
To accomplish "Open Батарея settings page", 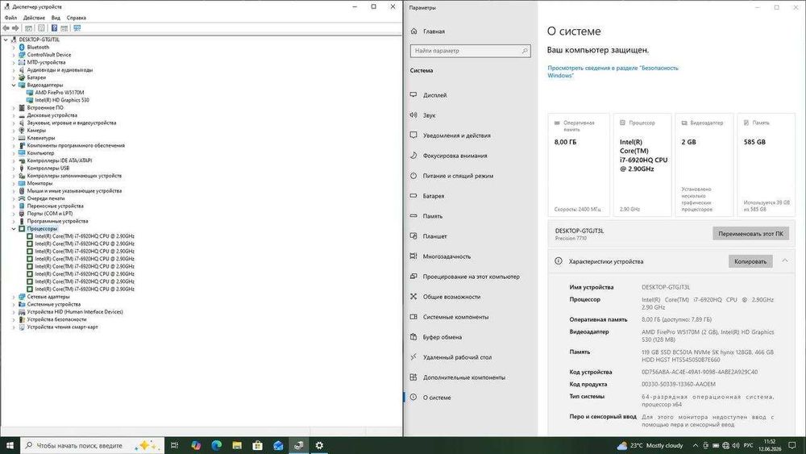I will coord(434,196).
